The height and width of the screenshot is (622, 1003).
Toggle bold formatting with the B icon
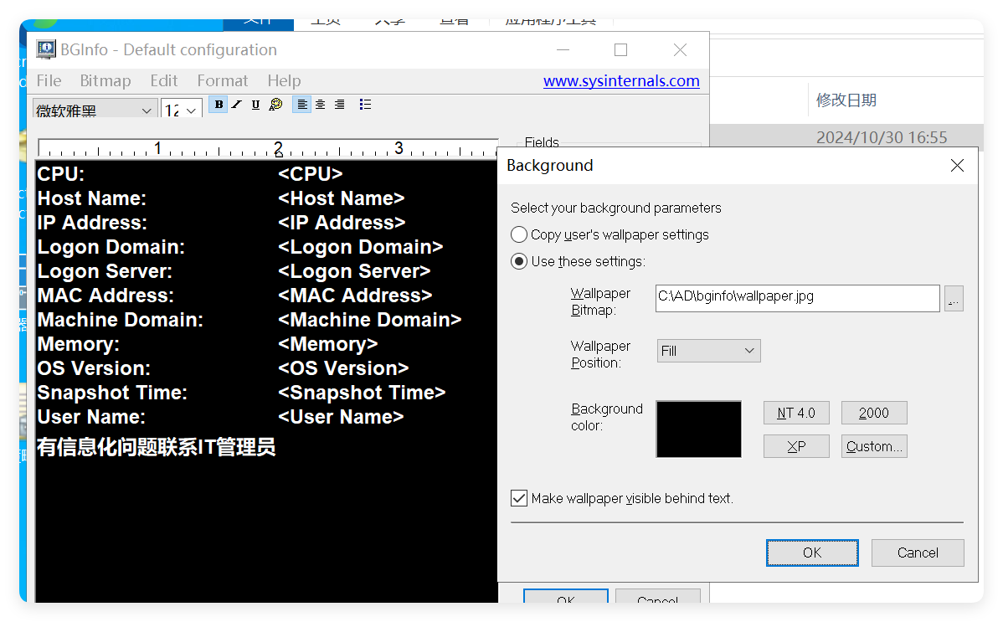[x=218, y=104]
